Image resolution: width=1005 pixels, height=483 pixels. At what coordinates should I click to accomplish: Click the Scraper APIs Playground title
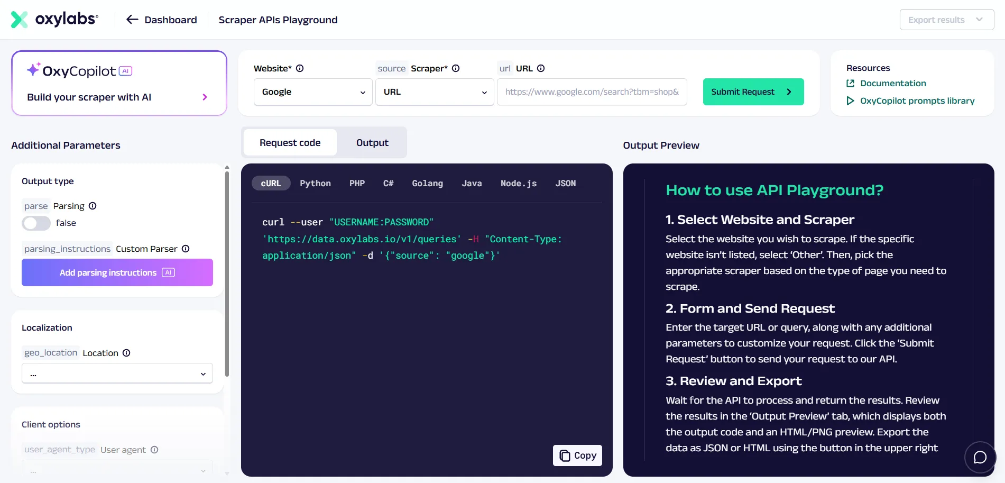point(278,20)
